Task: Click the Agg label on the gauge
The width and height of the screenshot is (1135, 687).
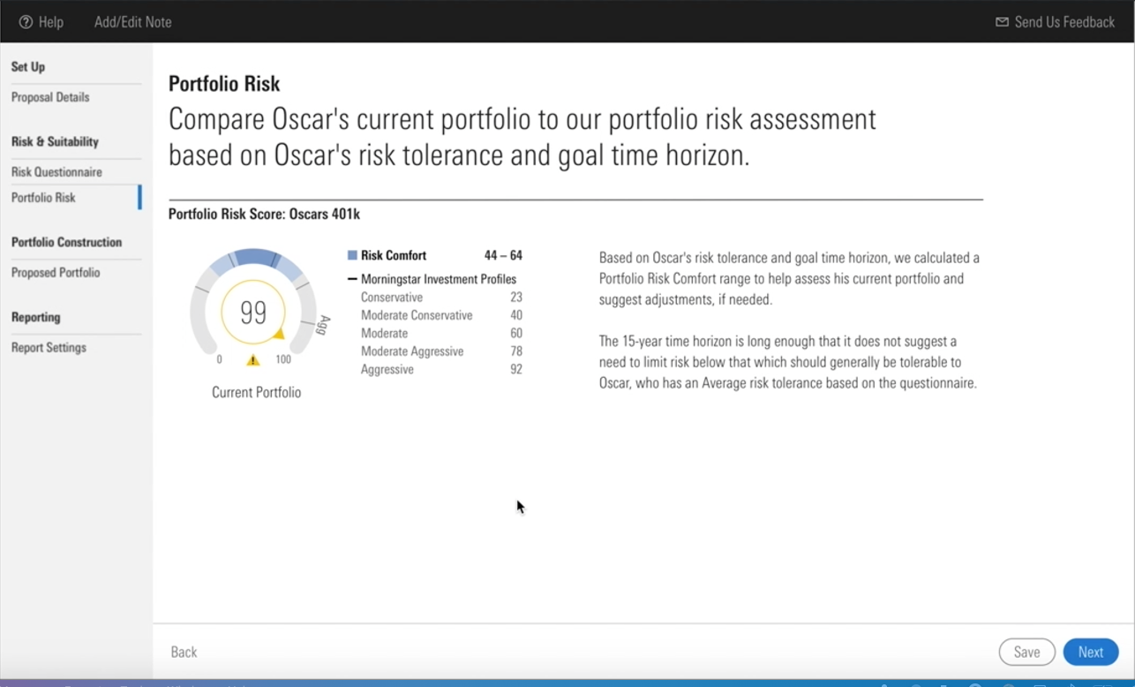Action: pyautogui.click(x=324, y=324)
